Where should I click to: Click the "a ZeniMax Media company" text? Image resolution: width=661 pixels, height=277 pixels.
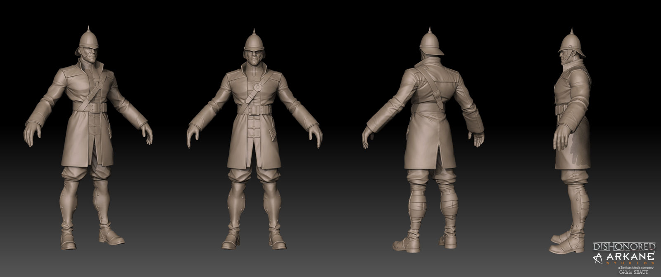pyautogui.click(x=637, y=268)
